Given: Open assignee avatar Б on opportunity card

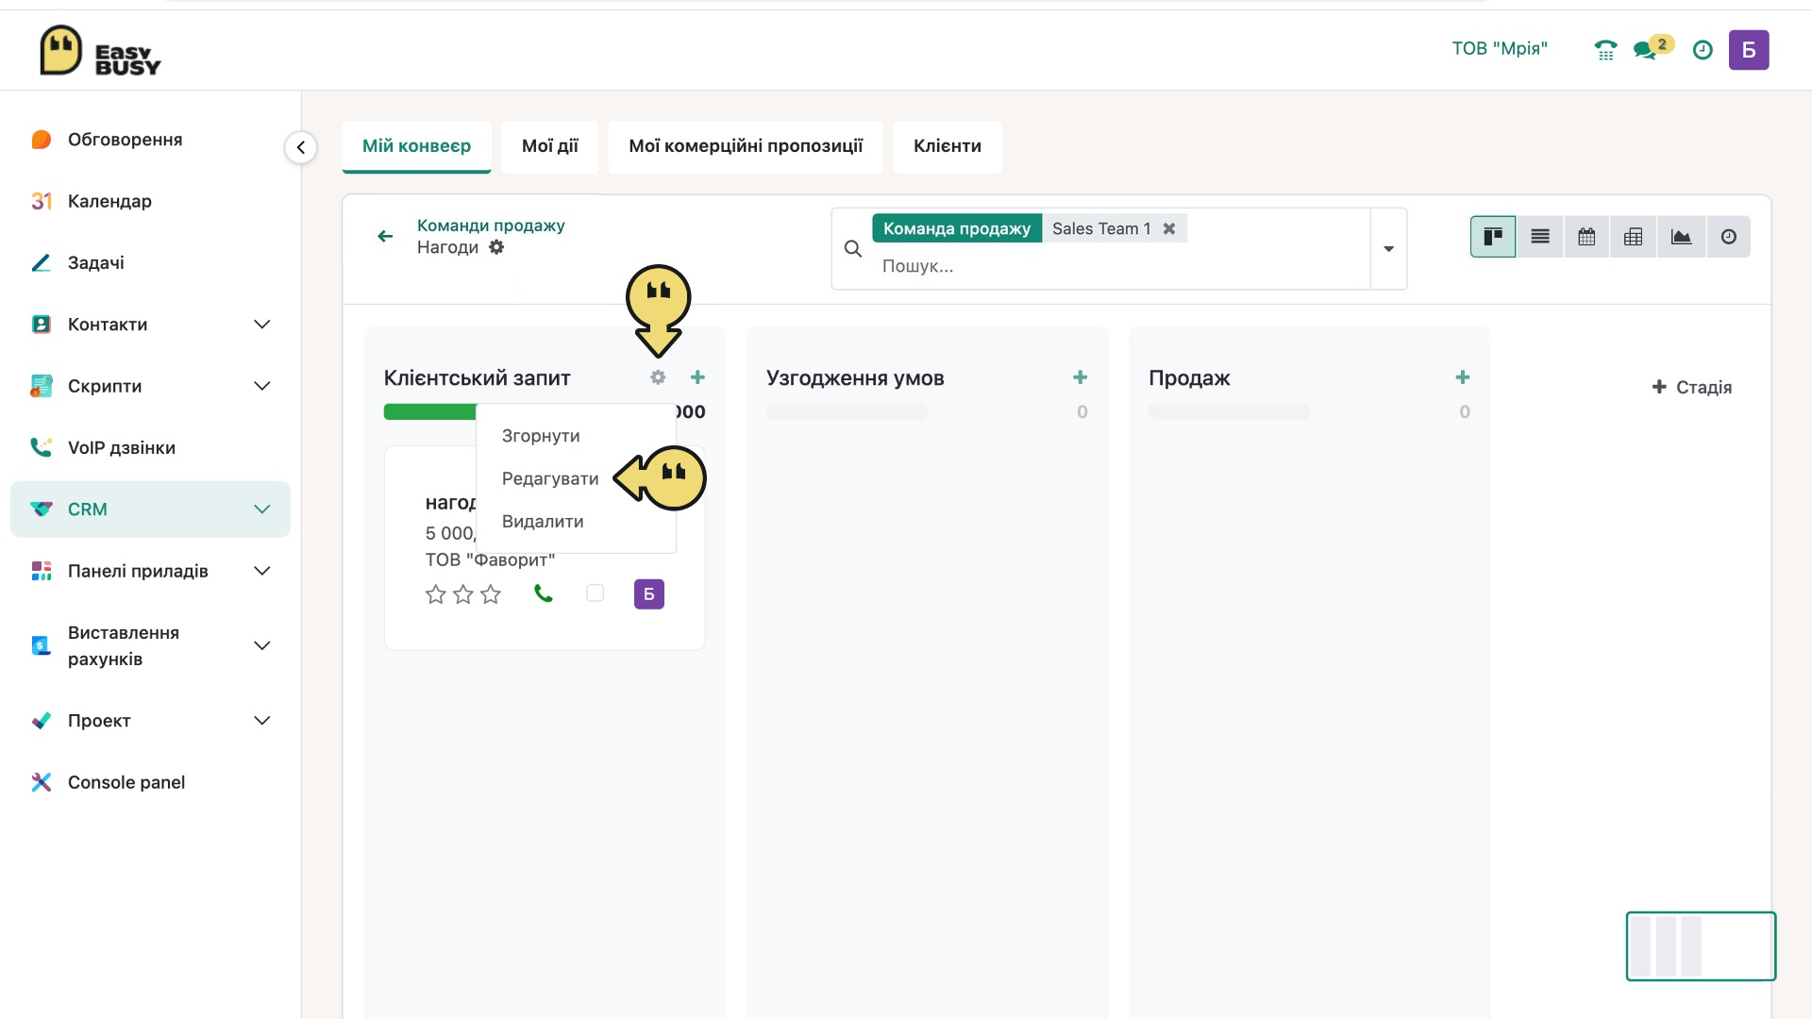Looking at the screenshot, I should [x=649, y=594].
